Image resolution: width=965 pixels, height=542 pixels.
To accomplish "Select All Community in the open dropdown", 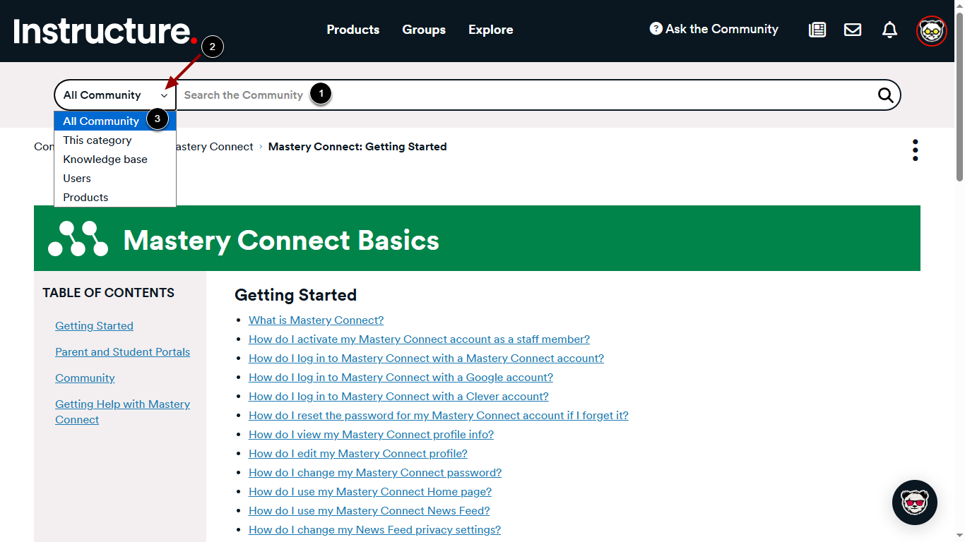I will [x=101, y=121].
